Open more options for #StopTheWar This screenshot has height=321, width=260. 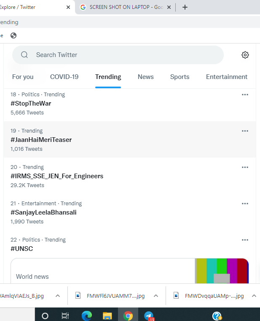point(245,95)
